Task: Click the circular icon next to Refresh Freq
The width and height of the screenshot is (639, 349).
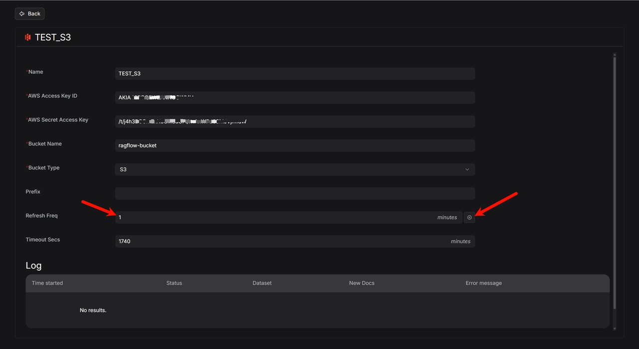Action: [469, 217]
